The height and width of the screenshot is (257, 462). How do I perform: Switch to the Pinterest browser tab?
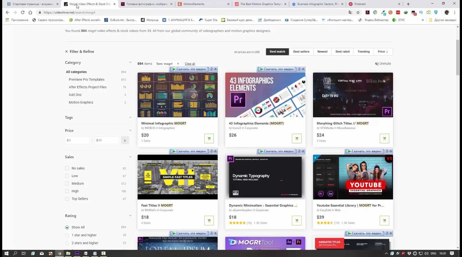pyautogui.click(x=374, y=4)
